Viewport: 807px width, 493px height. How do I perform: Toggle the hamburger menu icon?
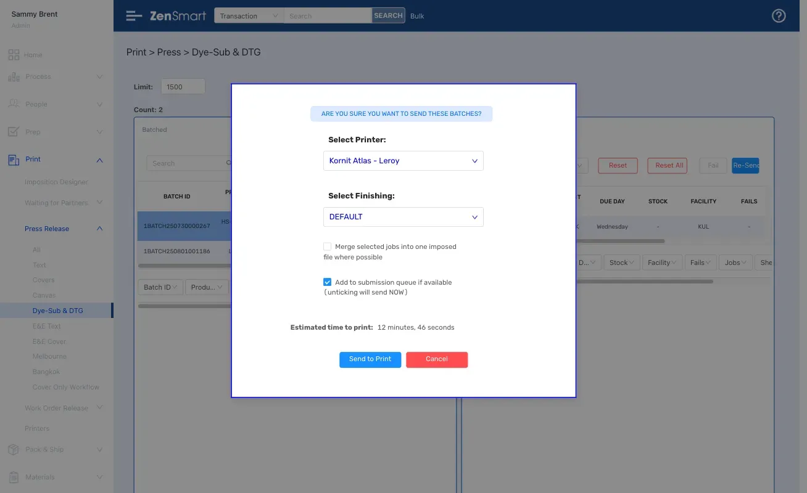click(134, 16)
